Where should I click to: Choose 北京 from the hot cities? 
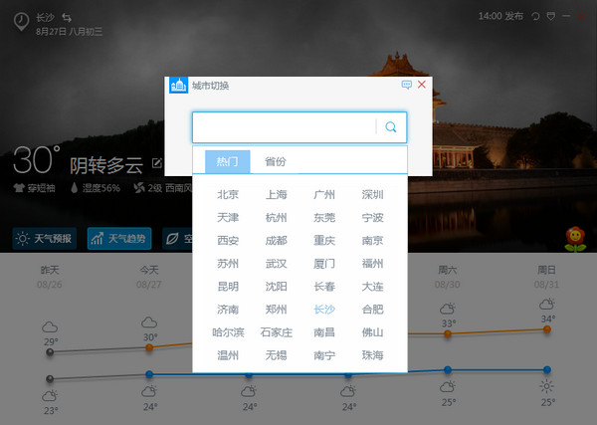[227, 194]
